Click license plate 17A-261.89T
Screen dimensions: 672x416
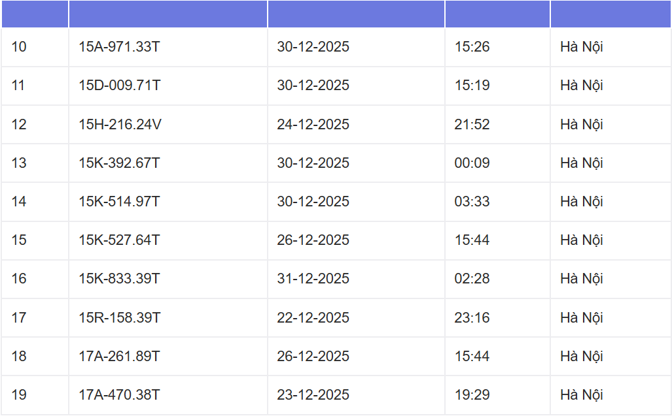(119, 357)
